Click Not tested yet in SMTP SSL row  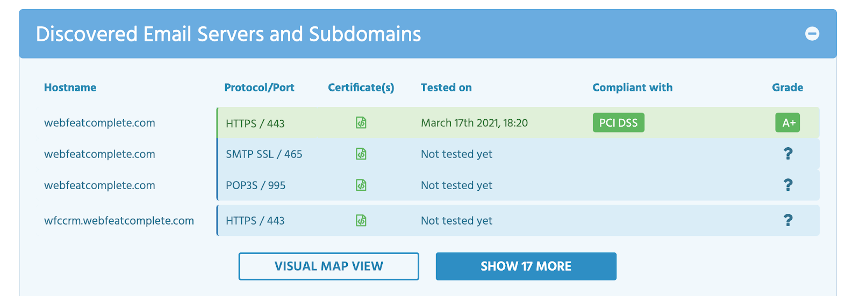tap(456, 154)
